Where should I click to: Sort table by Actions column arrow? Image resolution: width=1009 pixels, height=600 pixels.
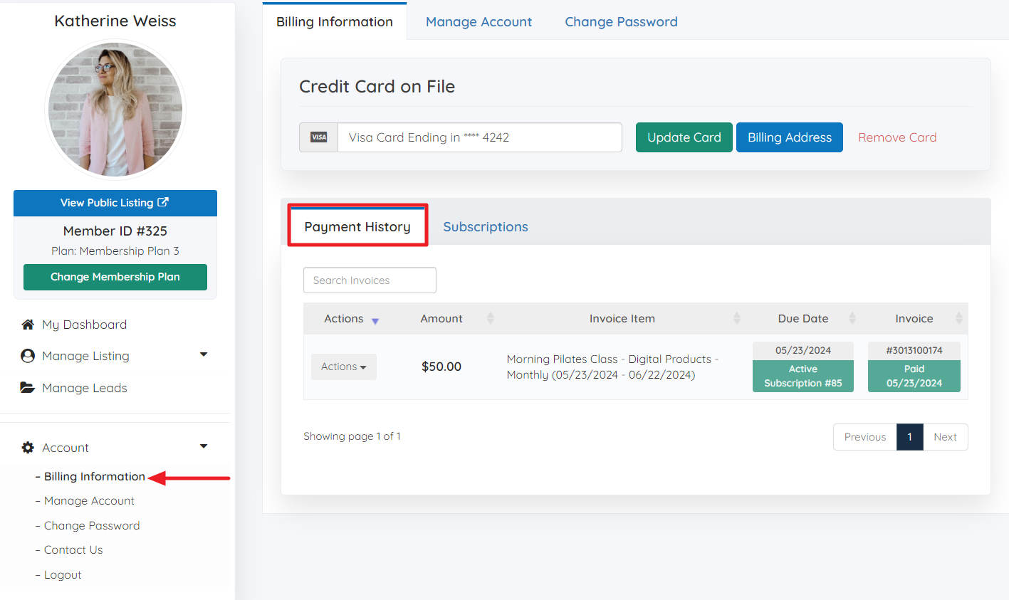tap(375, 321)
